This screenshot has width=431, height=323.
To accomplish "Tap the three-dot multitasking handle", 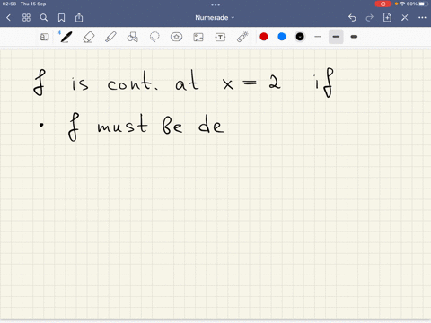I will tap(215, 4).
